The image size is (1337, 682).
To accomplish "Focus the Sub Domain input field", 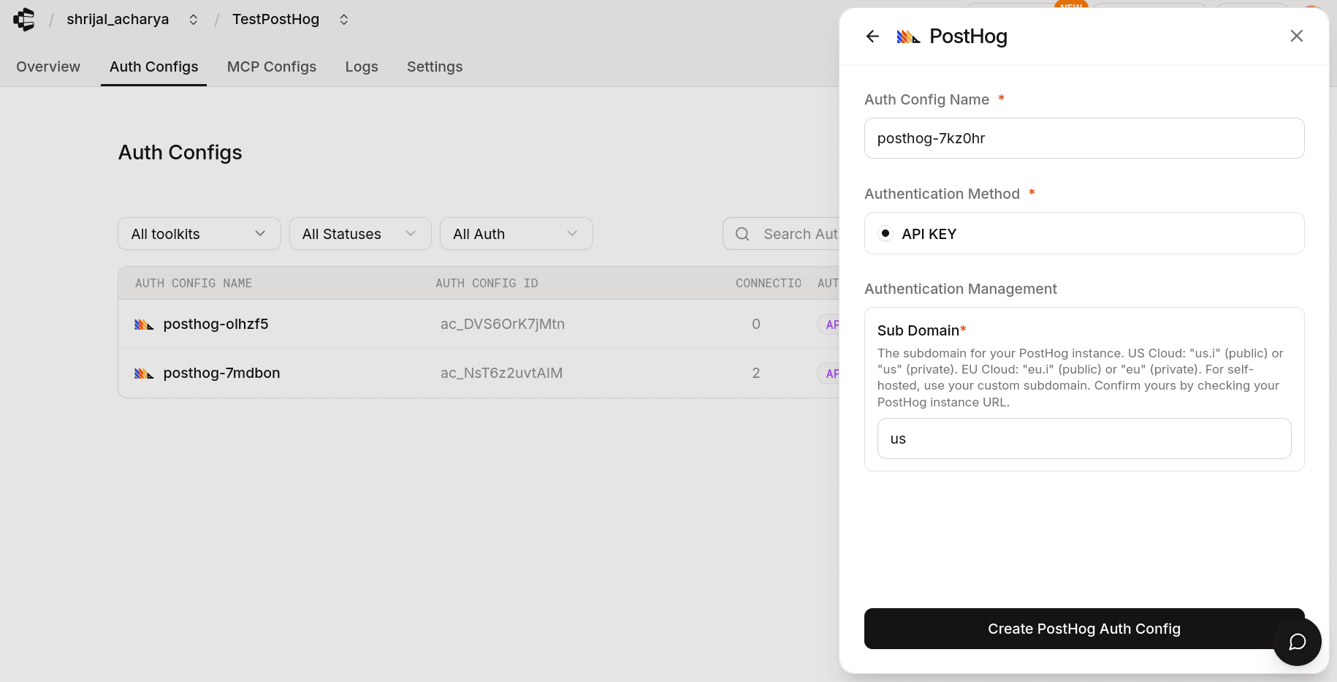I will tap(1083, 439).
